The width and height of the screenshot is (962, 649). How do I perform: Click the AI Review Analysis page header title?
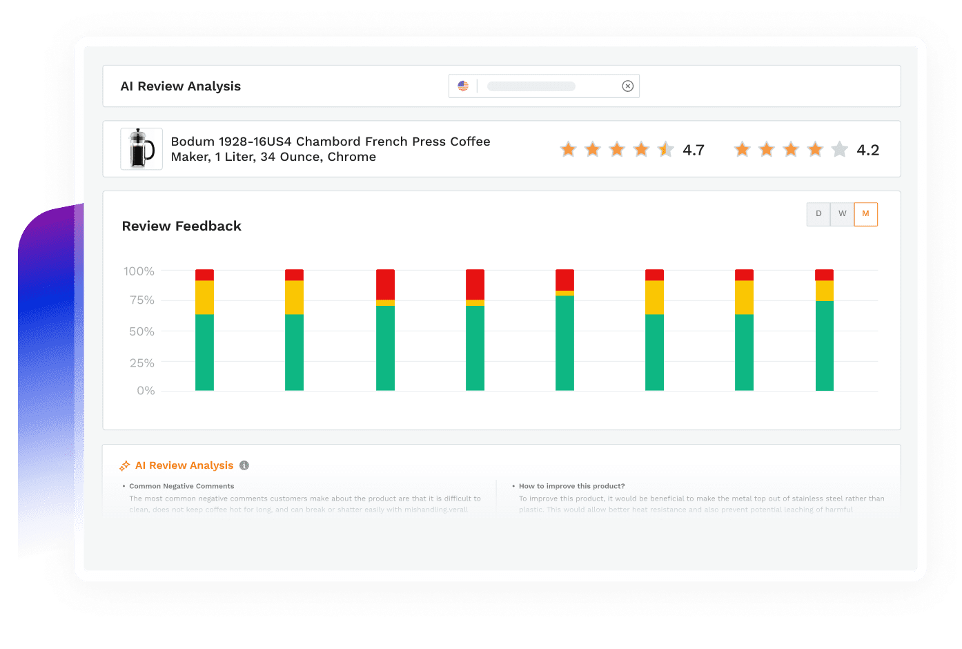(x=181, y=86)
